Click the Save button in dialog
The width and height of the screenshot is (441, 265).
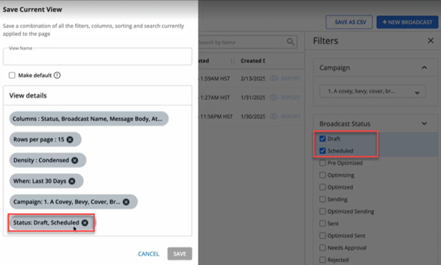click(179, 254)
